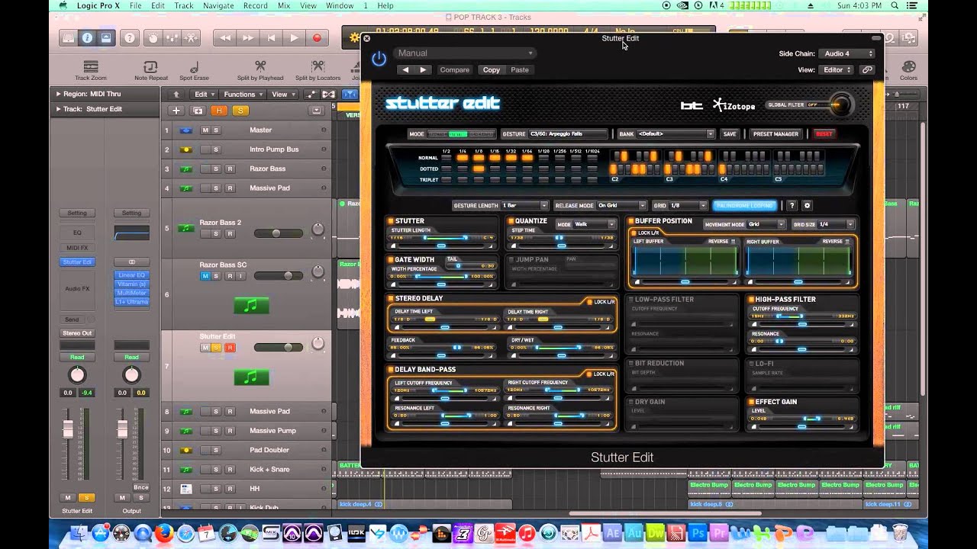977x549 pixels.
Task: Click the Play button in transport
Action: pyautogui.click(x=294, y=37)
